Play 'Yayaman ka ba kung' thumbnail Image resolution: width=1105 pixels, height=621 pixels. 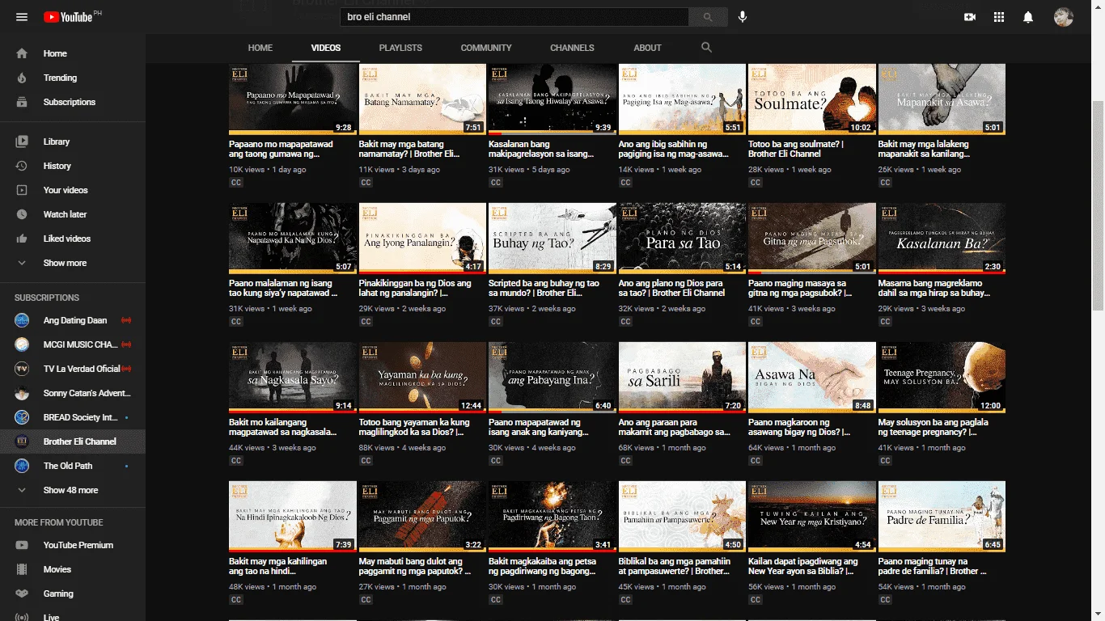422,378
